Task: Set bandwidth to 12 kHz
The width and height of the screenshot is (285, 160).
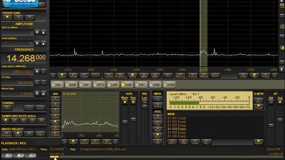Action: tap(55, 111)
